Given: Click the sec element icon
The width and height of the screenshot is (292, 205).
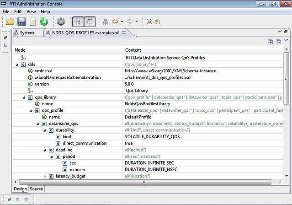Looking at the screenshot, I should (x=65, y=163).
